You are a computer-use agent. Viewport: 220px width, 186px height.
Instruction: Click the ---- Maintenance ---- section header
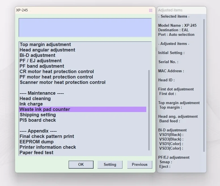(42, 93)
